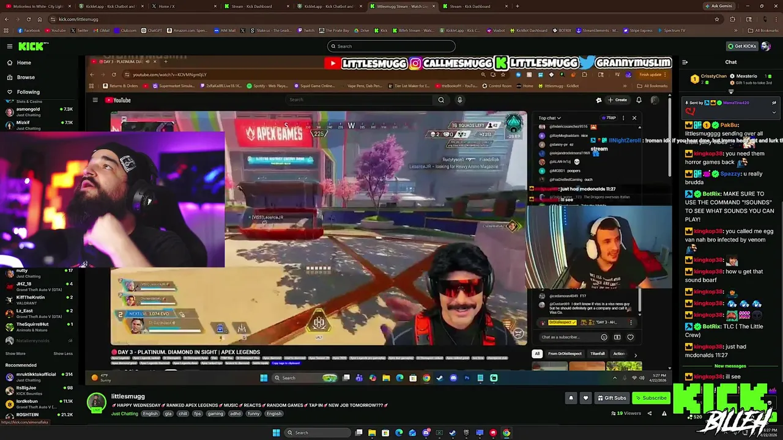
Task: Open TheSquirrelHut channel in the sidebar
Action: point(39,326)
